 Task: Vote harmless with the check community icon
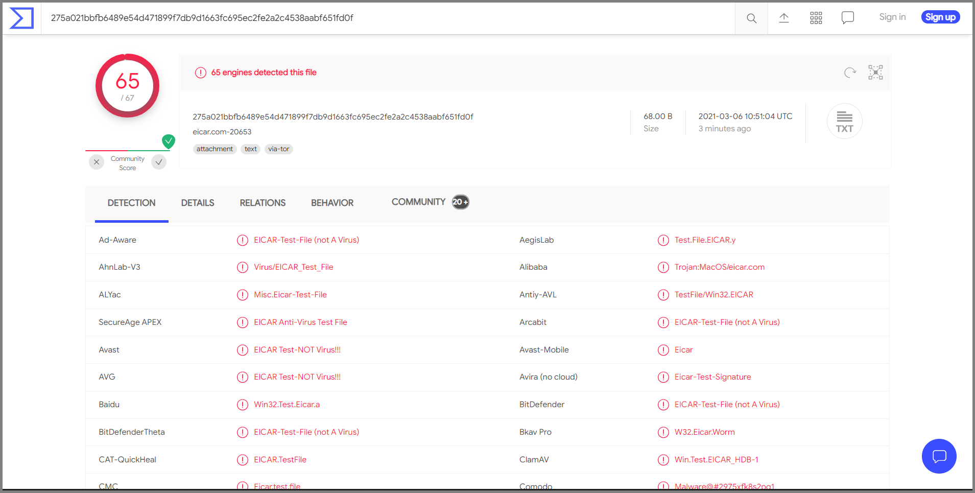pos(159,162)
